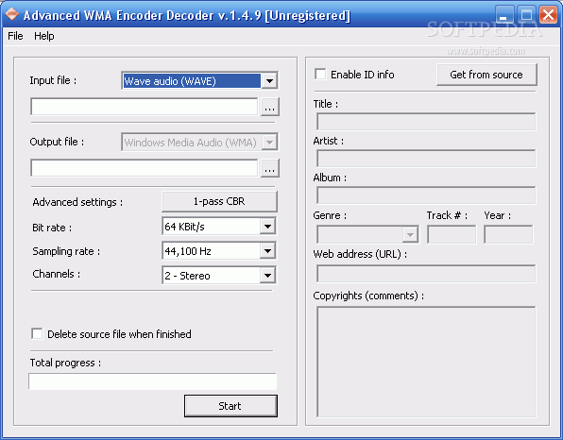Screen dimensions: 563x440
Task: Click the 1-pass CBR advanced settings button
Action: tap(219, 201)
